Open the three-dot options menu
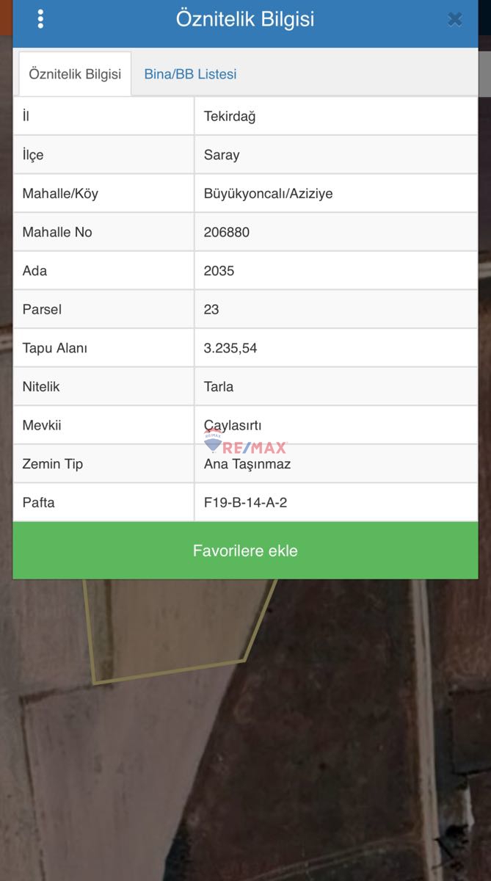 coord(40,19)
